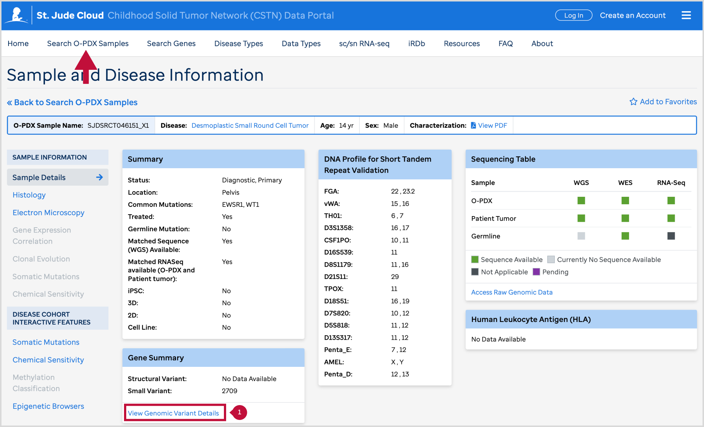Click the Common Mutations value EWSR1, WT1
704x427 pixels.
click(241, 205)
